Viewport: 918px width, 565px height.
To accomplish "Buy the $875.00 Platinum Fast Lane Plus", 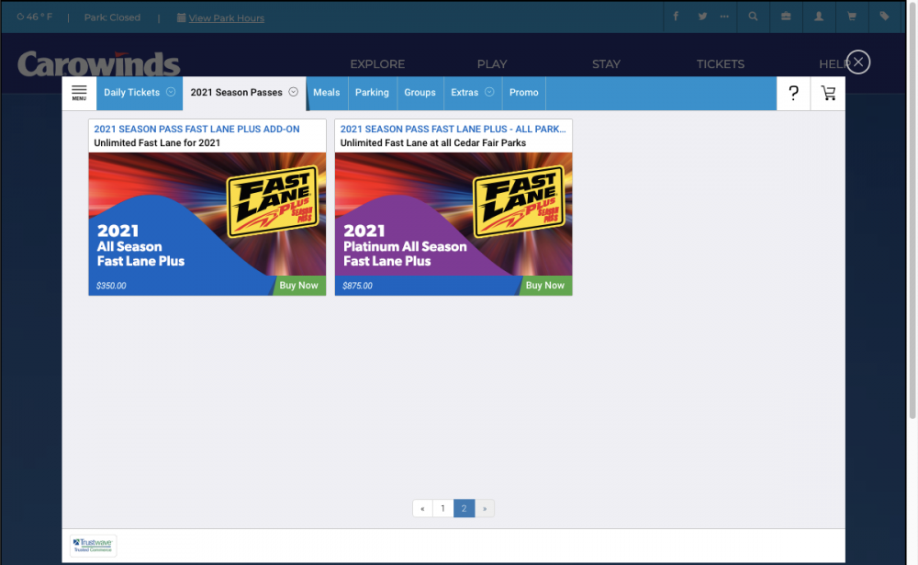I will pyautogui.click(x=544, y=286).
